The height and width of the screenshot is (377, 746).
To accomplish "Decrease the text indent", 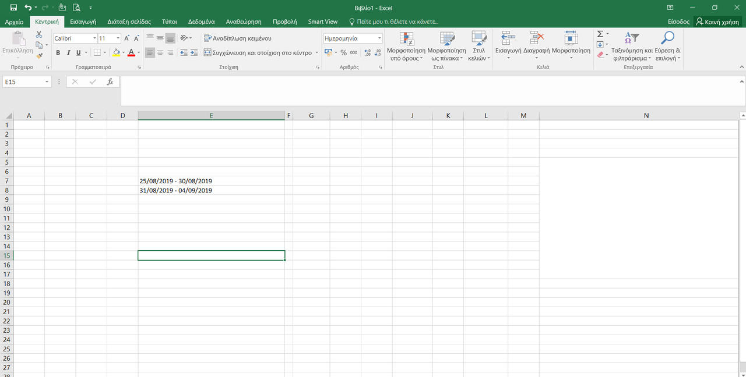I will tap(184, 52).
